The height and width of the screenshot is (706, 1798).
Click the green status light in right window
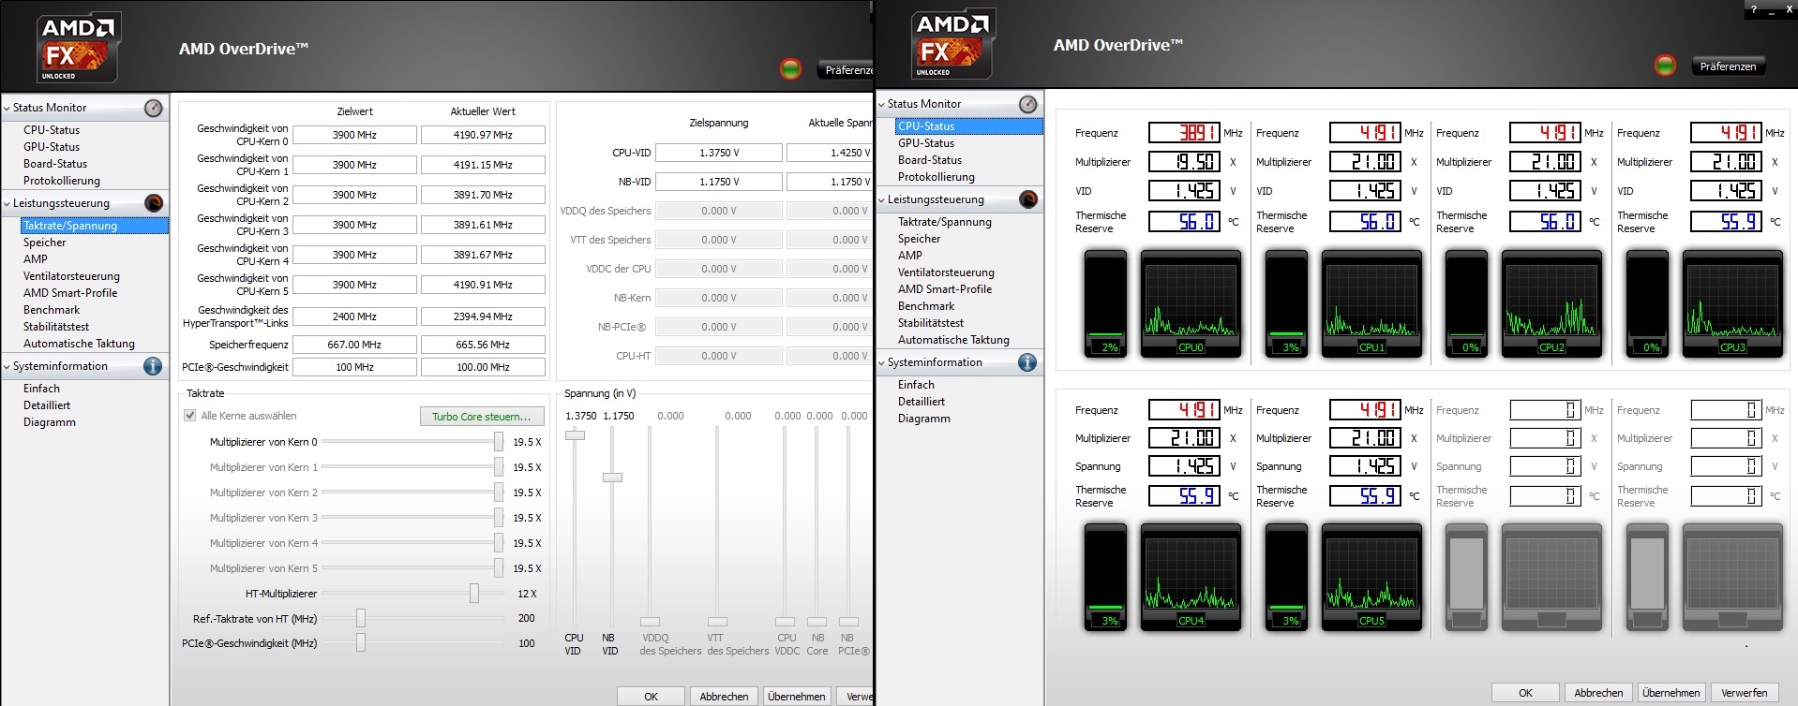tap(1666, 65)
